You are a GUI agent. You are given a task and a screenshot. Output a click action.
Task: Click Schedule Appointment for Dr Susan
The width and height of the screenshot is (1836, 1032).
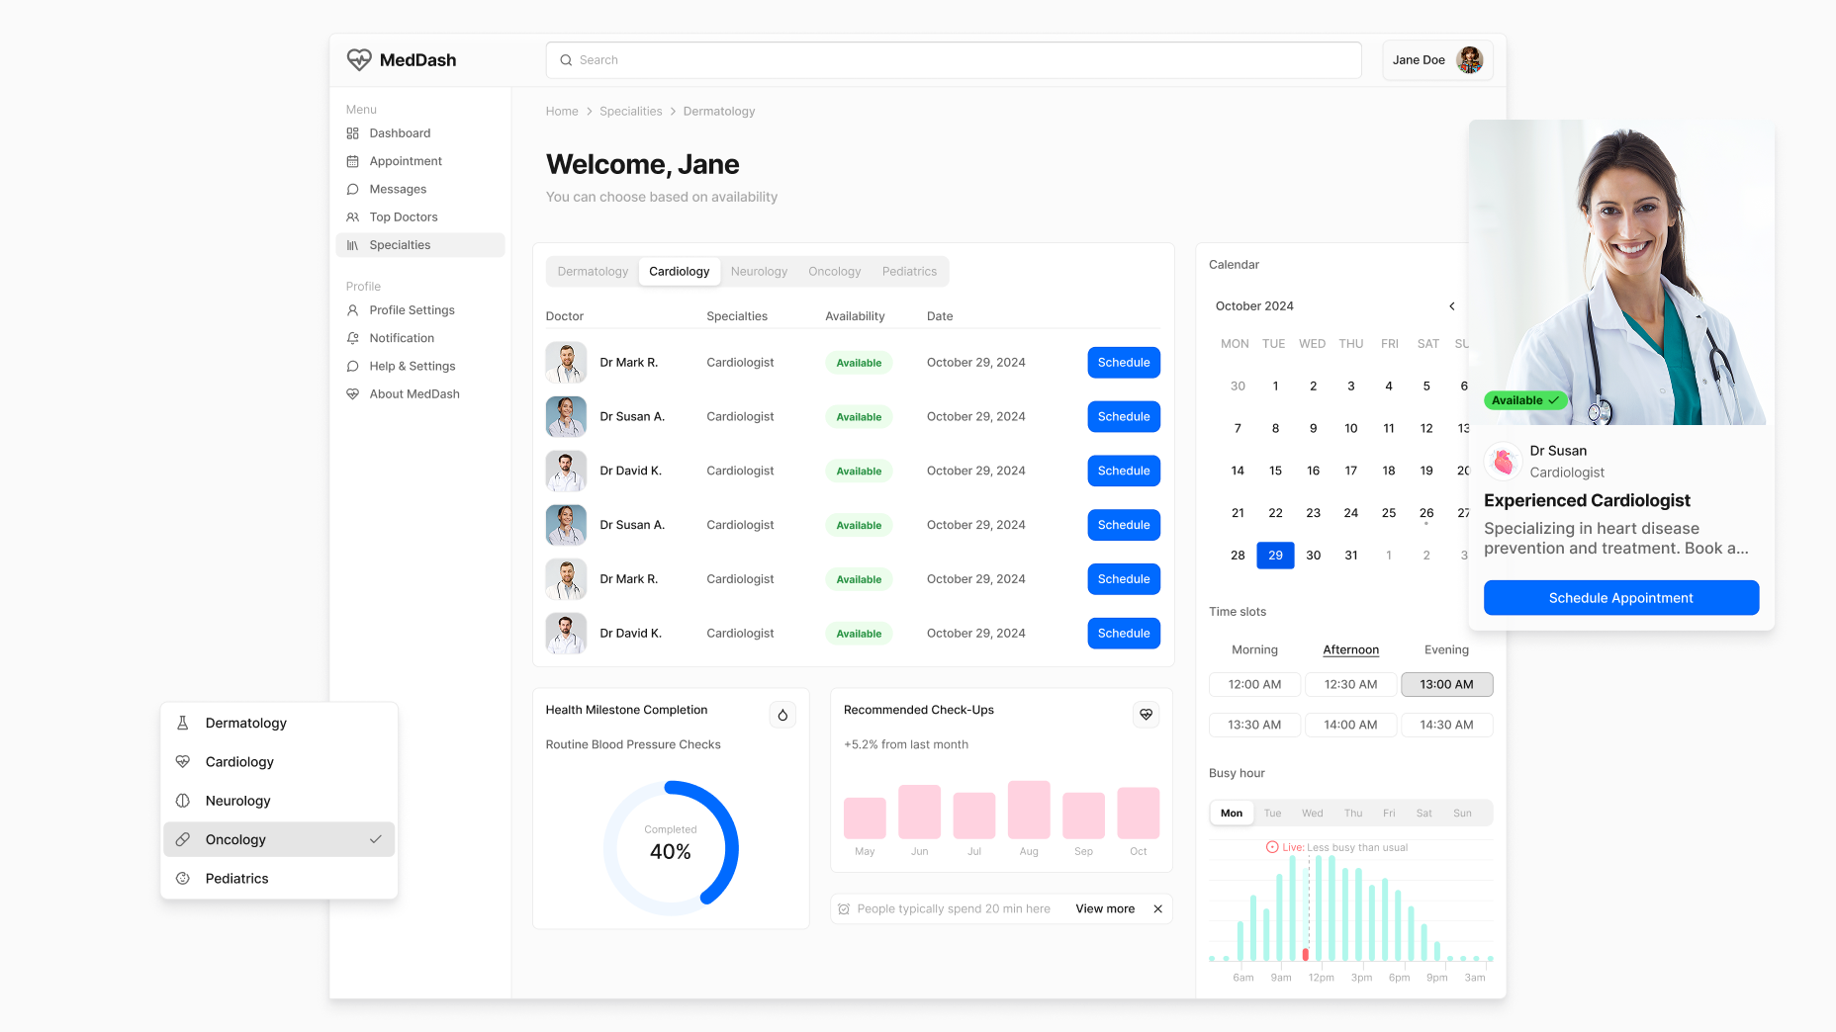coord(1620,597)
